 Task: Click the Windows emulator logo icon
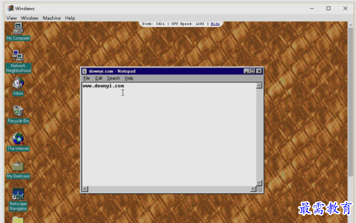10,8
